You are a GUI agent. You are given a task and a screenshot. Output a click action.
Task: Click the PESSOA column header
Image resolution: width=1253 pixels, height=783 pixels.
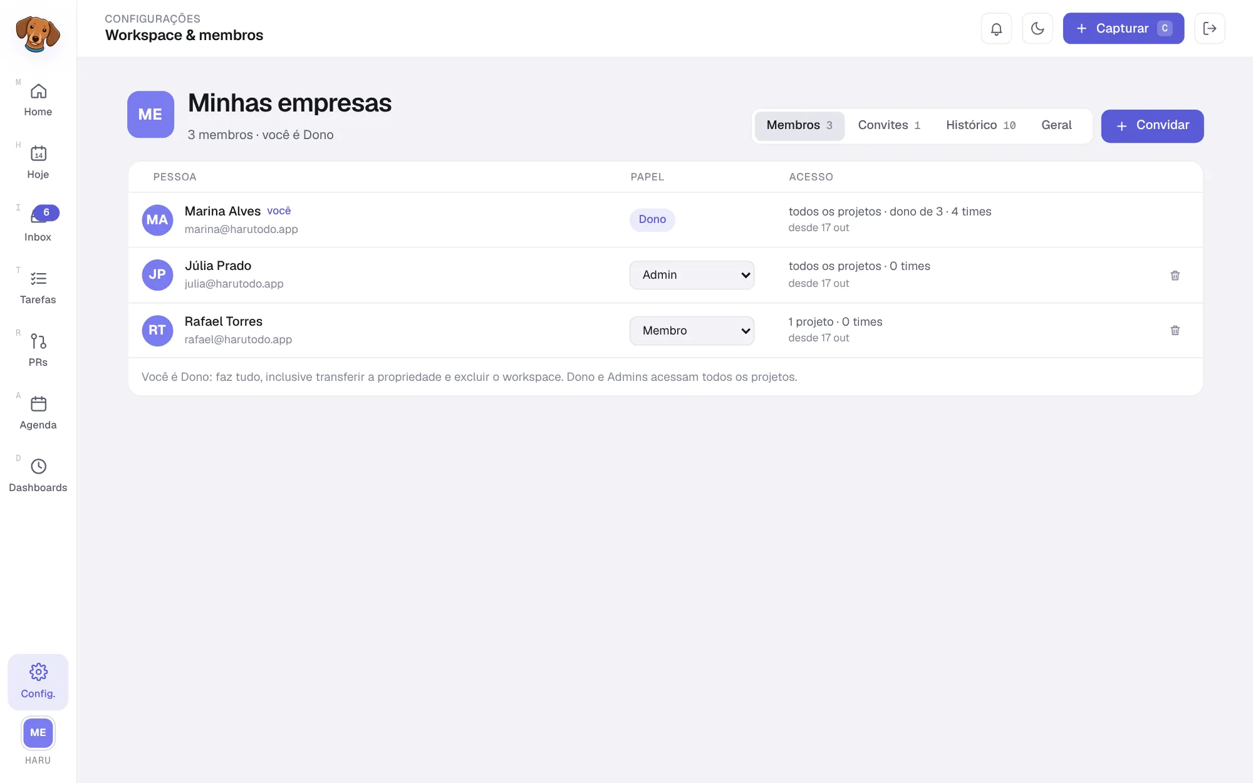(x=175, y=177)
